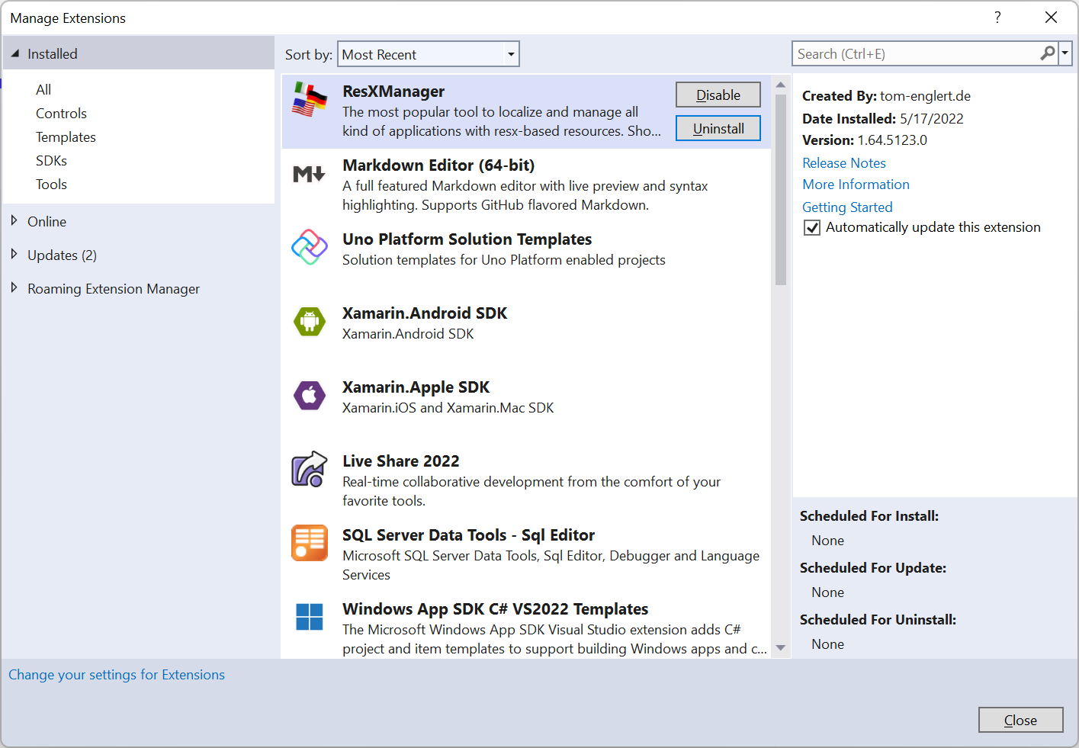Screen dimensions: 1079x748
Task: Click the Xamarin.Android SDK robot icon
Action: pos(310,321)
